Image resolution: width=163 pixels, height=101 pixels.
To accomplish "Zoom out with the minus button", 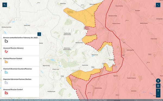I will pos(158,95).
